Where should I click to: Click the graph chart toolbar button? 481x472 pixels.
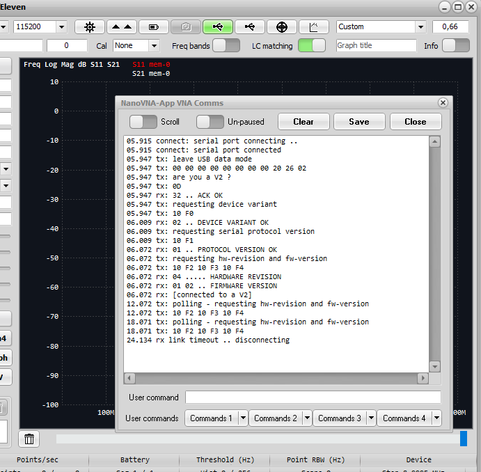point(314,27)
